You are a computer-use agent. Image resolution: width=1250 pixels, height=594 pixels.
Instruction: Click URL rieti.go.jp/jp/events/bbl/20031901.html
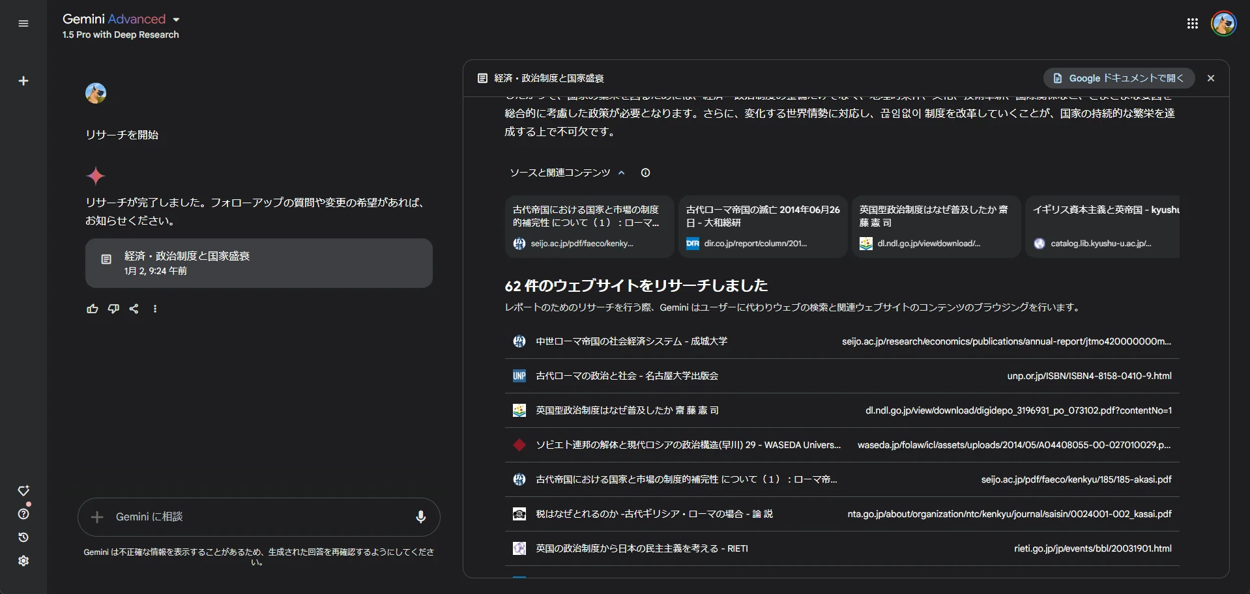click(x=1093, y=548)
